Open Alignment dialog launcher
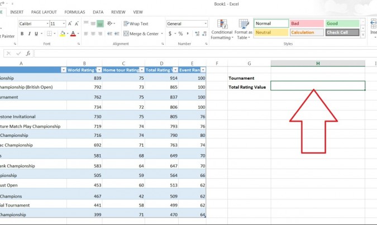The width and height of the screenshot is (377, 225). click(163, 44)
